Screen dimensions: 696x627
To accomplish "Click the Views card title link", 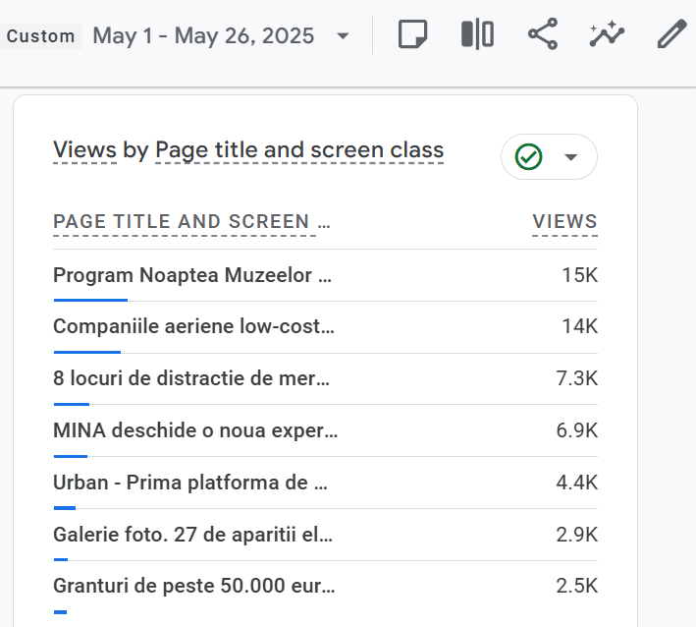I will point(84,149).
